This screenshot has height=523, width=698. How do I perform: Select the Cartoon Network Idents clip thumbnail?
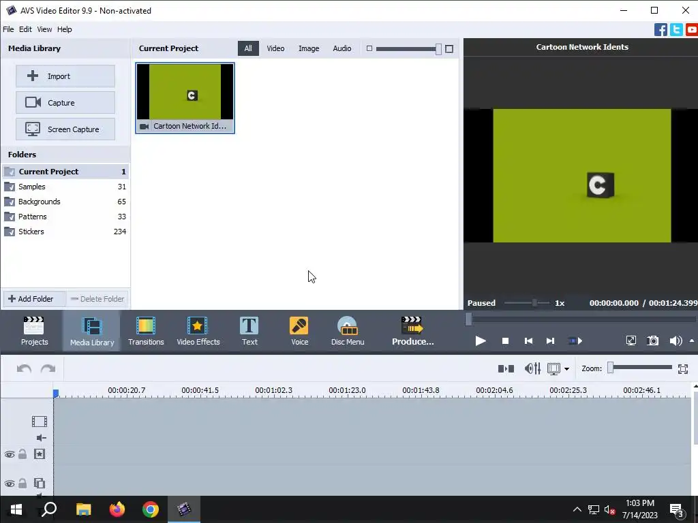[x=185, y=98]
